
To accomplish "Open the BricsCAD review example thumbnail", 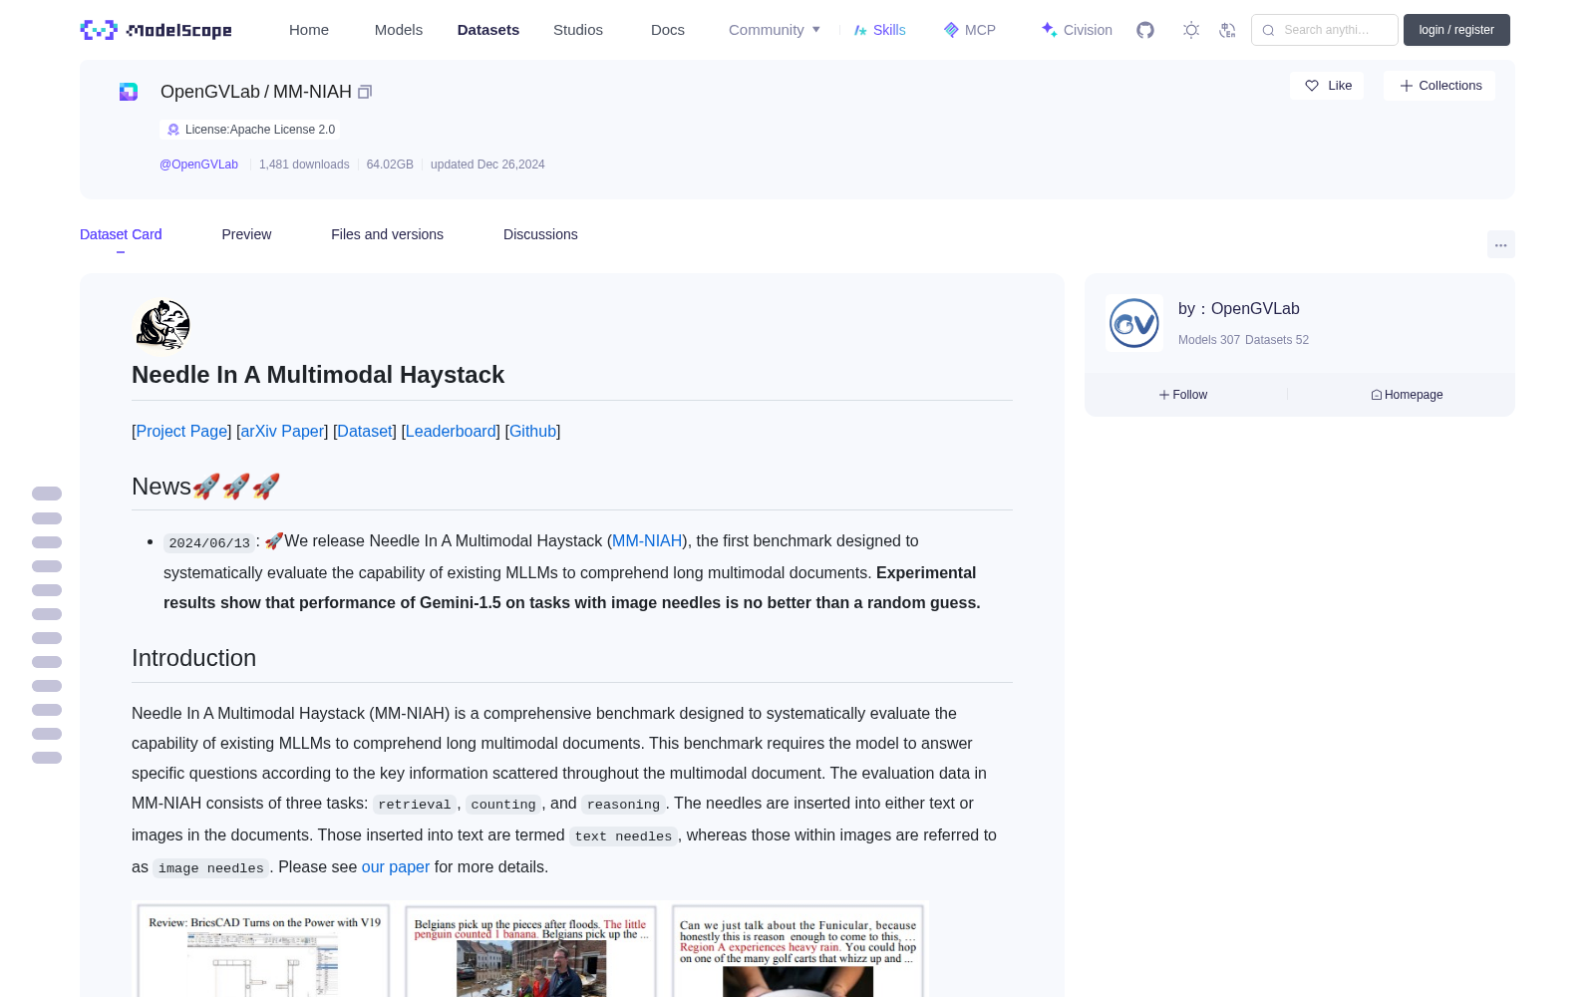I will [x=264, y=950].
